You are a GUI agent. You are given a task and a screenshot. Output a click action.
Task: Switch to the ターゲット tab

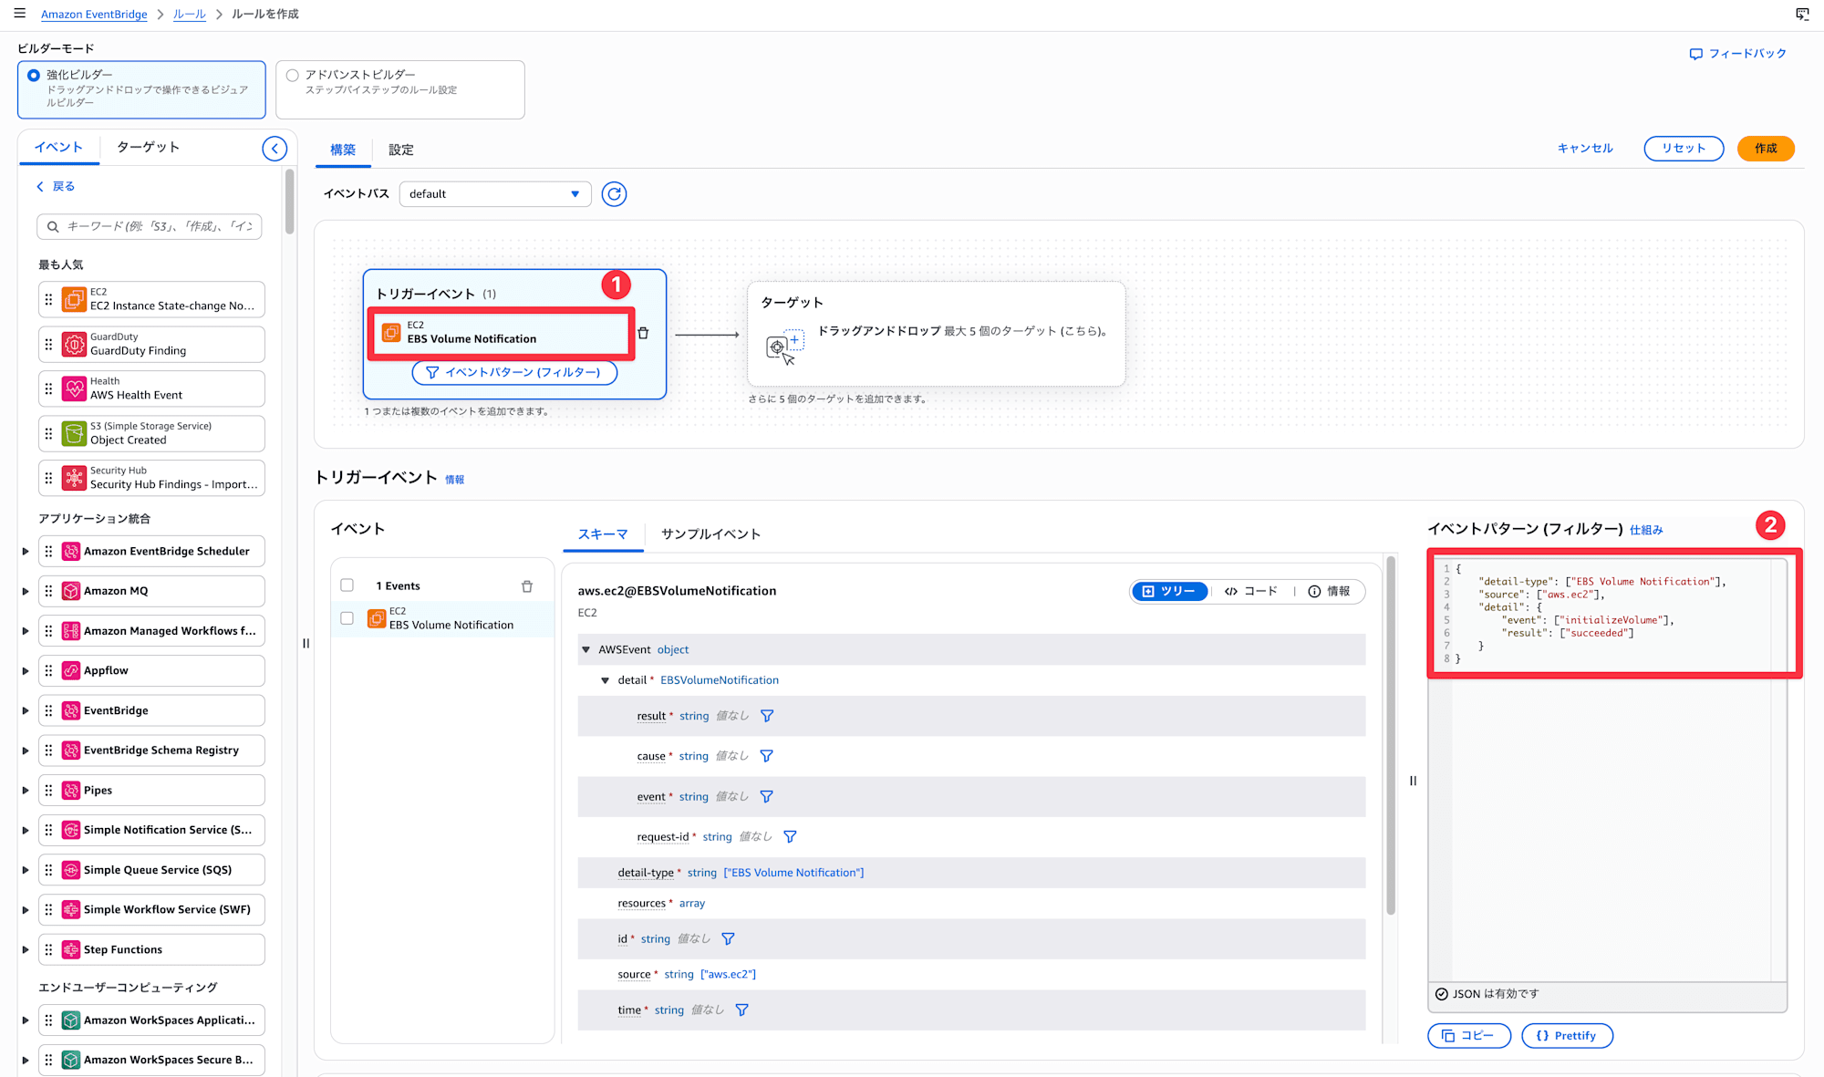(148, 148)
